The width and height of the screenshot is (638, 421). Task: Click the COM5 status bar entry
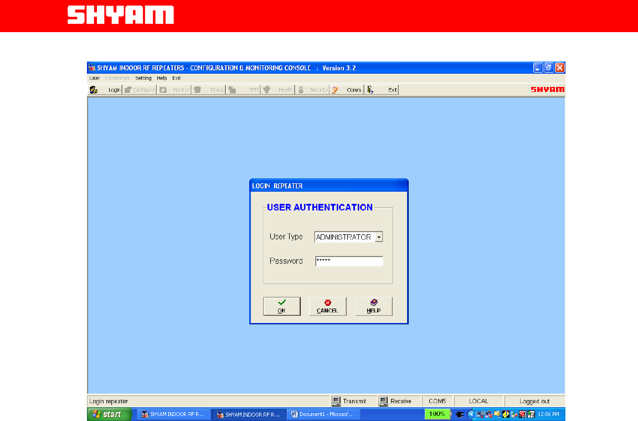pos(437,401)
